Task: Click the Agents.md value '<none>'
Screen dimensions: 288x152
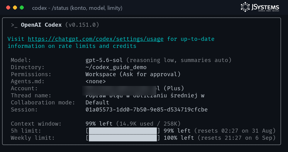Action: point(96,81)
